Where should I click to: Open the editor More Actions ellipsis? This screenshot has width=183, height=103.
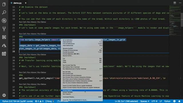(180, 3)
